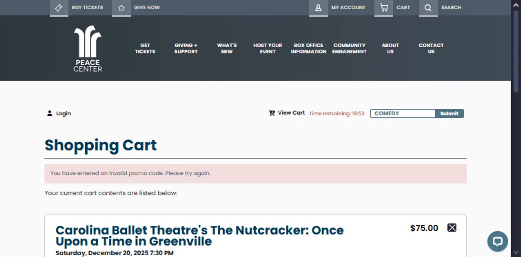Click the $75.00 ticket price
The width and height of the screenshot is (521, 257).
point(424,228)
